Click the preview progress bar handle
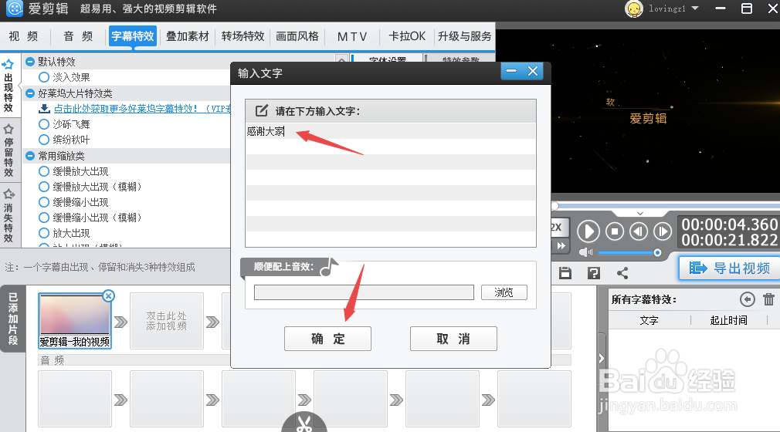 coord(554,206)
